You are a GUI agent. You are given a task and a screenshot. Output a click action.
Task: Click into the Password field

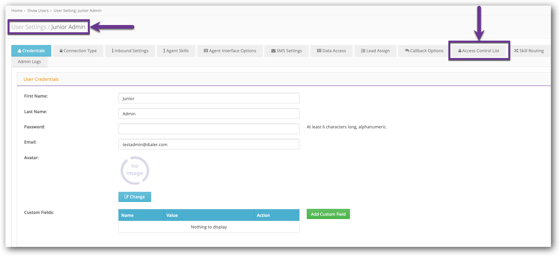(209, 129)
